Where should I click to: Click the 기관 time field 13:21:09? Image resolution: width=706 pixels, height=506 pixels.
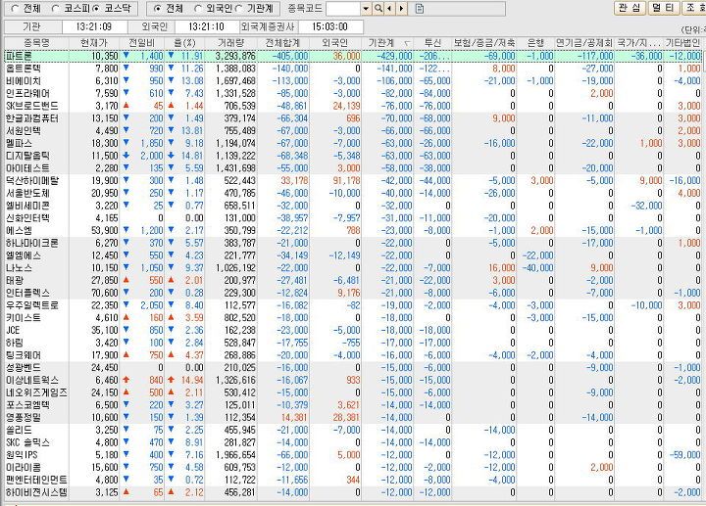click(x=94, y=26)
